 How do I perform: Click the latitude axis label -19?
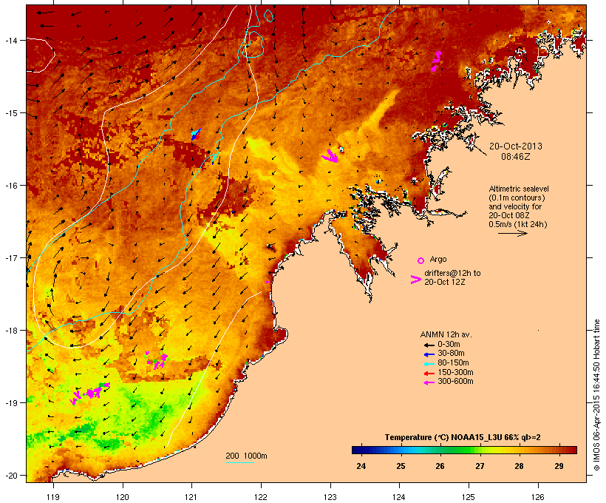(x=10, y=403)
